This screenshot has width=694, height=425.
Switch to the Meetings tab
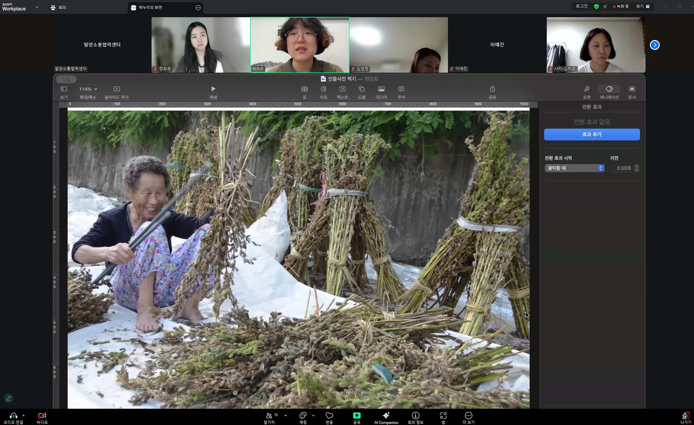[x=58, y=7]
